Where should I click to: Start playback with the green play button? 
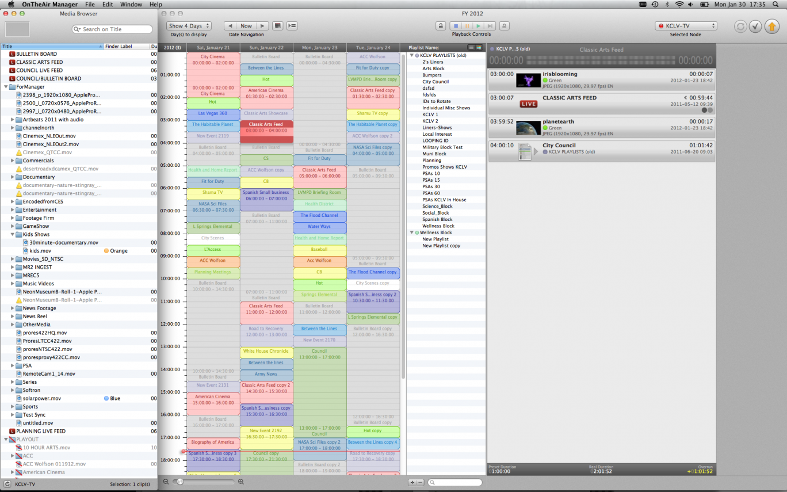pyautogui.click(x=479, y=26)
